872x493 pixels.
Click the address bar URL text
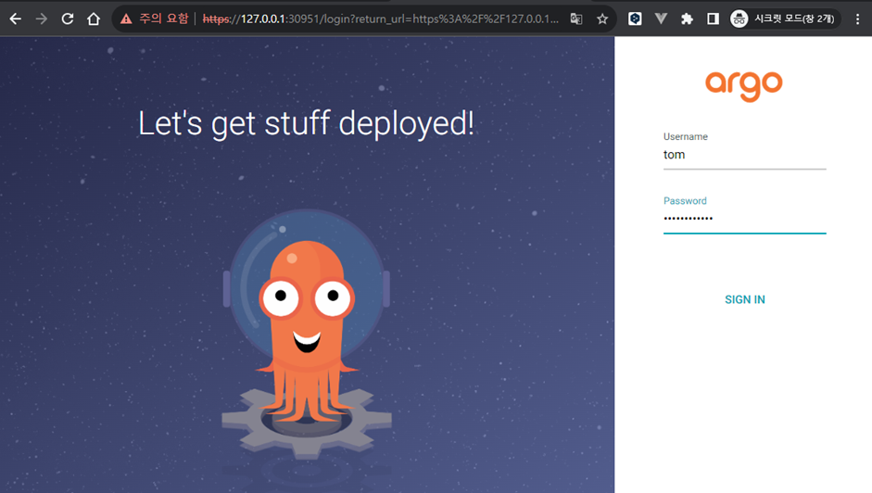tap(381, 19)
